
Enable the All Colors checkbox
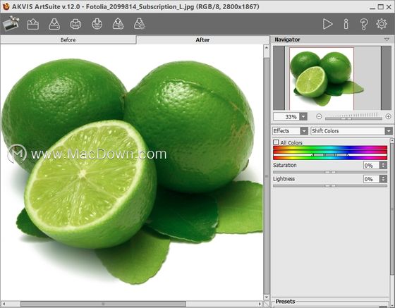(x=276, y=142)
